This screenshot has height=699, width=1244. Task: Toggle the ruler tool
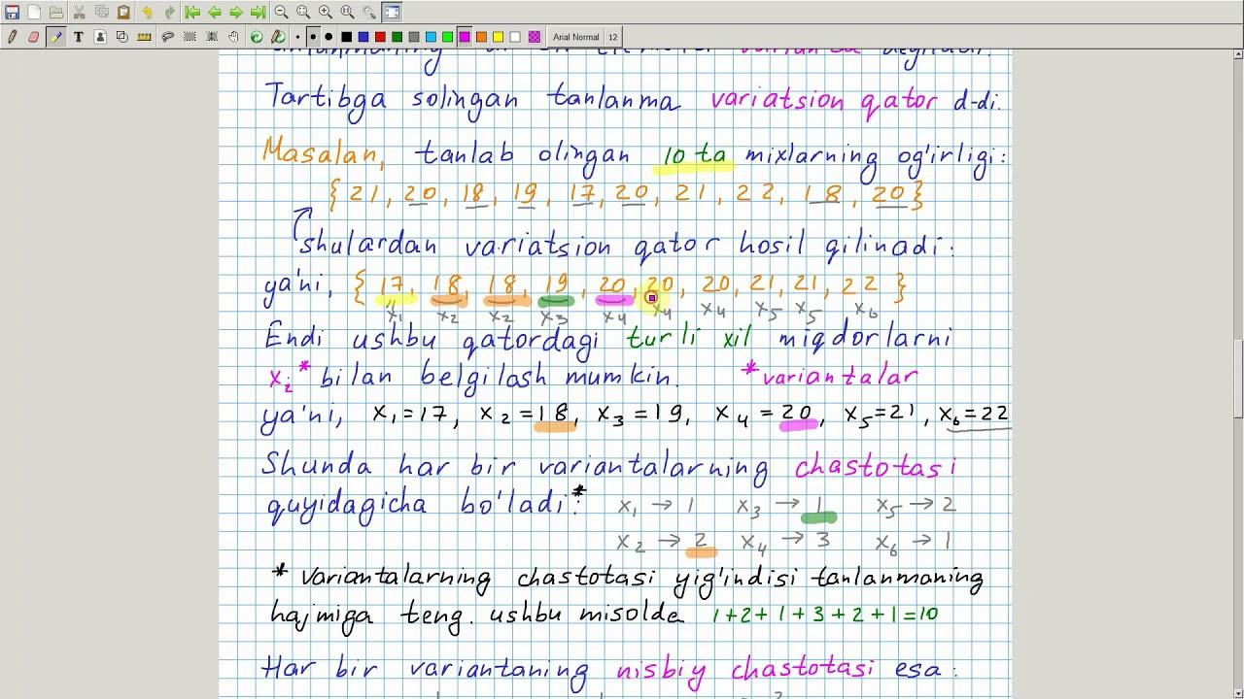click(x=145, y=37)
